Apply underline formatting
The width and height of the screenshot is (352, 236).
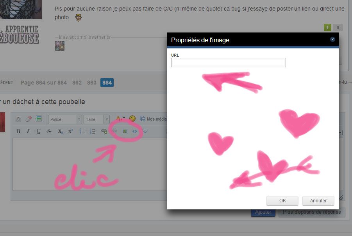[38, 132]
